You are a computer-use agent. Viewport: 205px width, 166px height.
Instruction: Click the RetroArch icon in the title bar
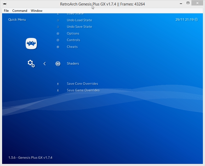pos(5,4)
